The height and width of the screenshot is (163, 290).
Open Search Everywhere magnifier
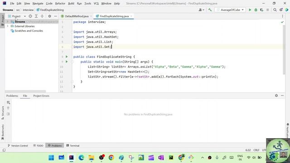tap(275, 10)
